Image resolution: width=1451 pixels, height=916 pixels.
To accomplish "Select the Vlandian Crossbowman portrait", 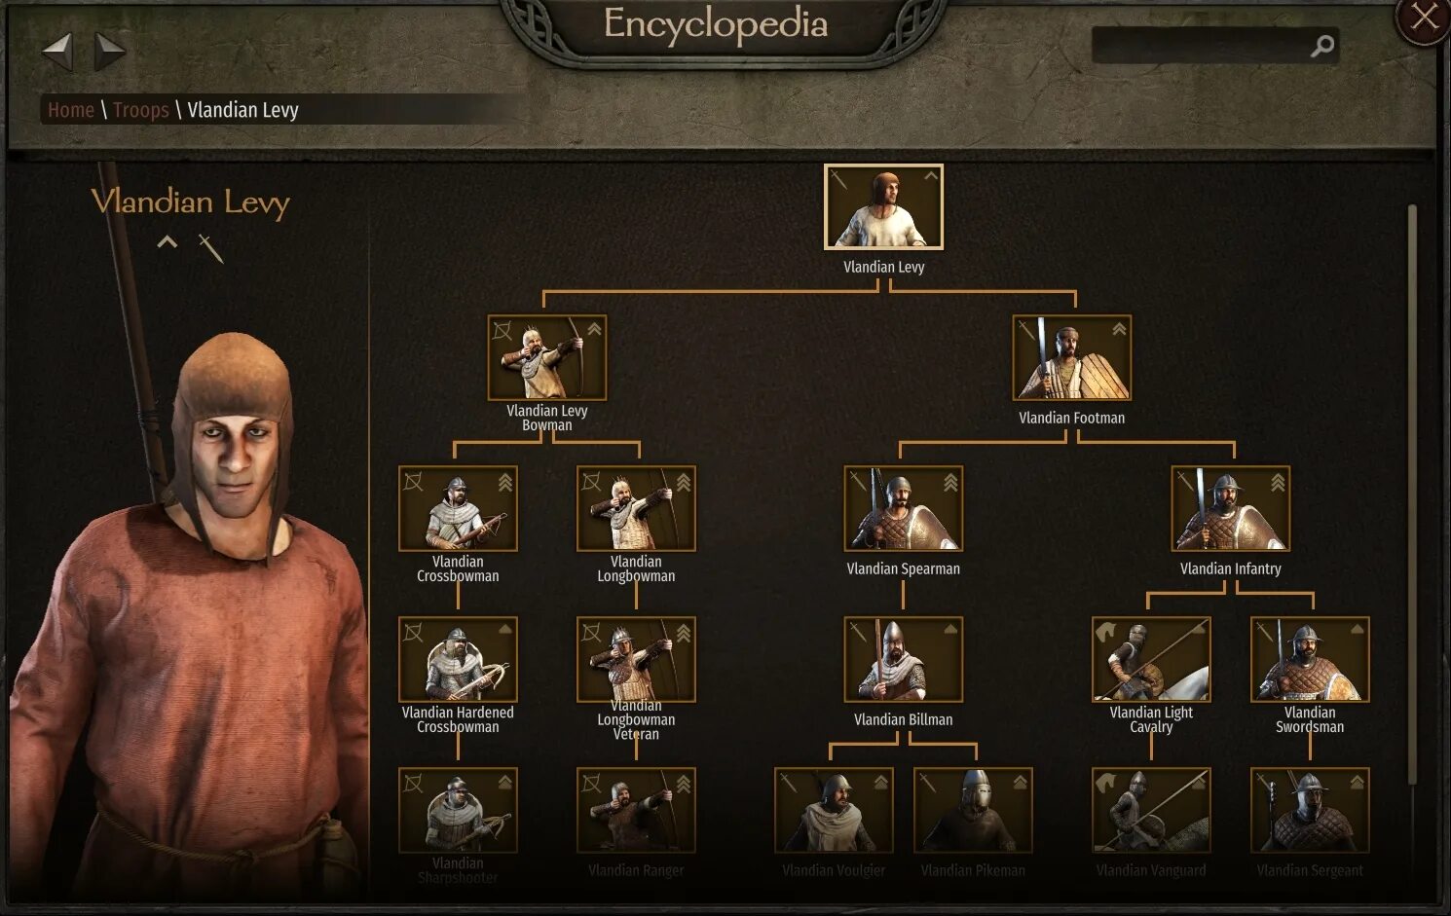I will (x=458, y=508).
